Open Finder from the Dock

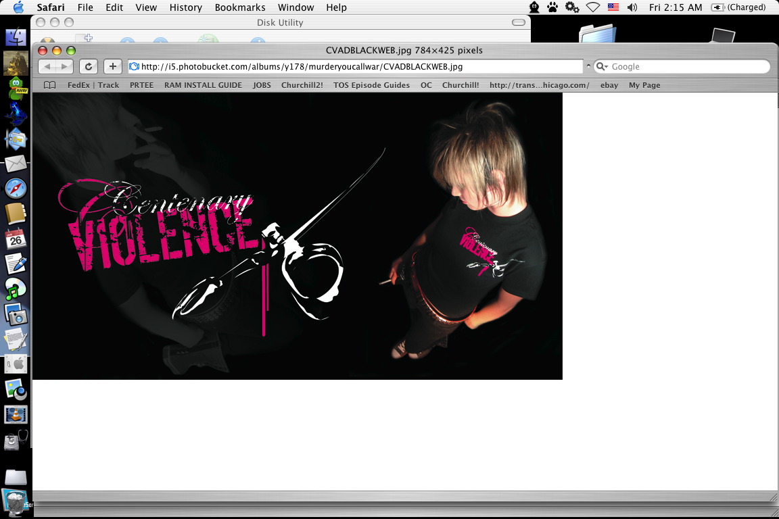click(16, 38)
